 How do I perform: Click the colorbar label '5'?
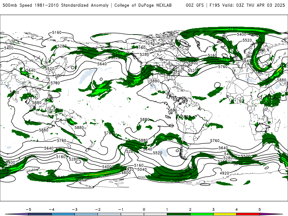click(x=260, y=210)
